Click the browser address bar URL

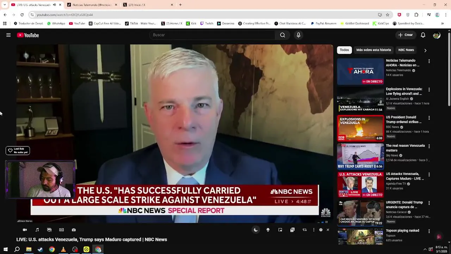coord(65,15)
